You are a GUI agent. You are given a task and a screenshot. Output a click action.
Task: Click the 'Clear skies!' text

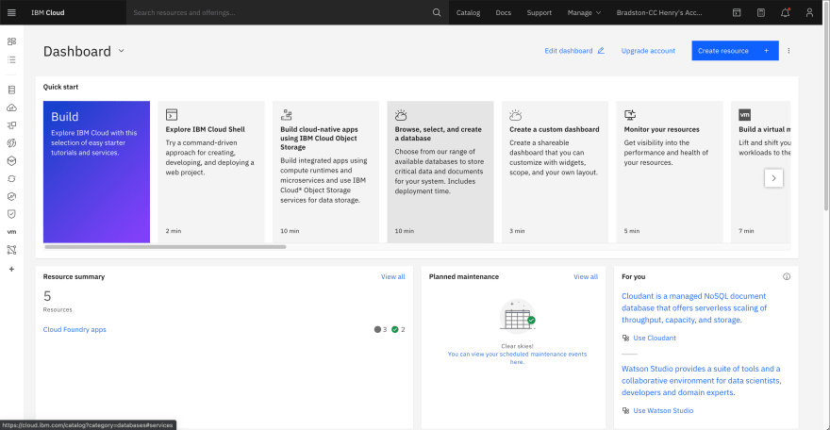click(x=517, y=346)
